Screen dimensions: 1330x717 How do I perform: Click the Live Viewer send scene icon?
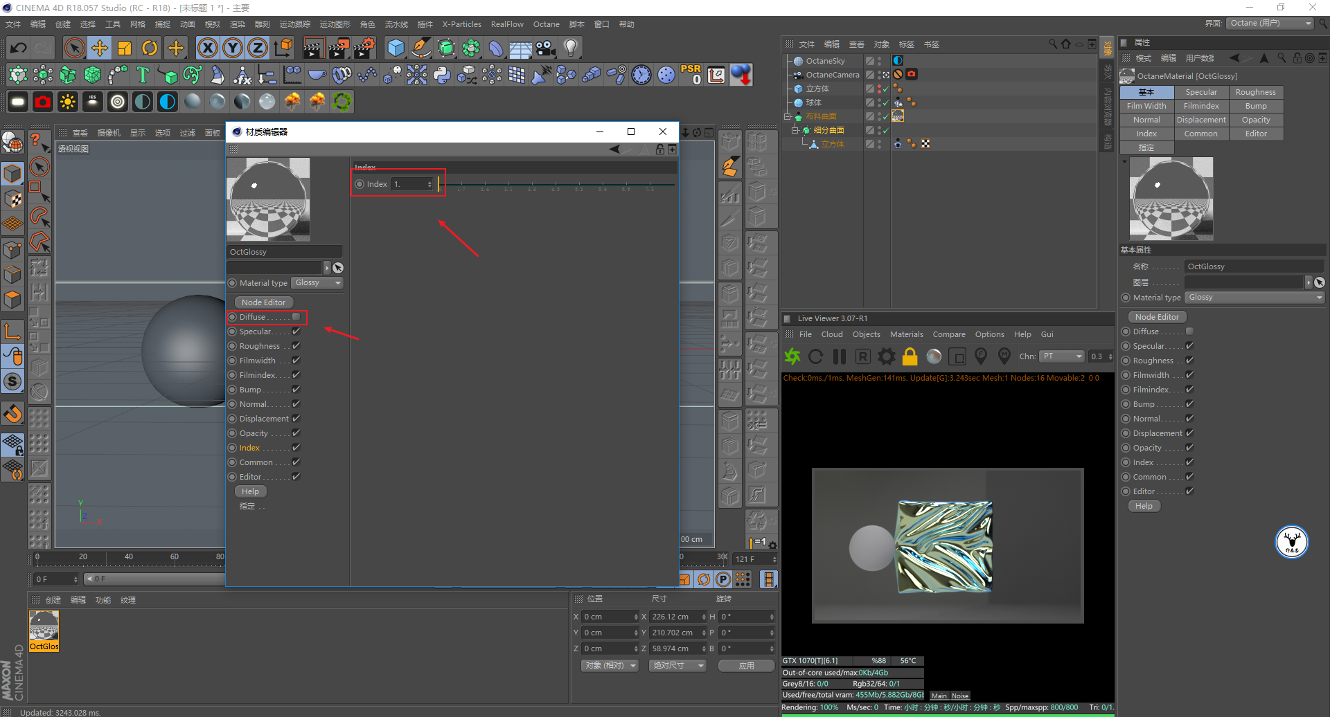click(792, 356)
